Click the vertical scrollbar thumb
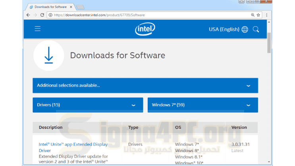This screenshot has height=166, width=295. tap(269, 43)
